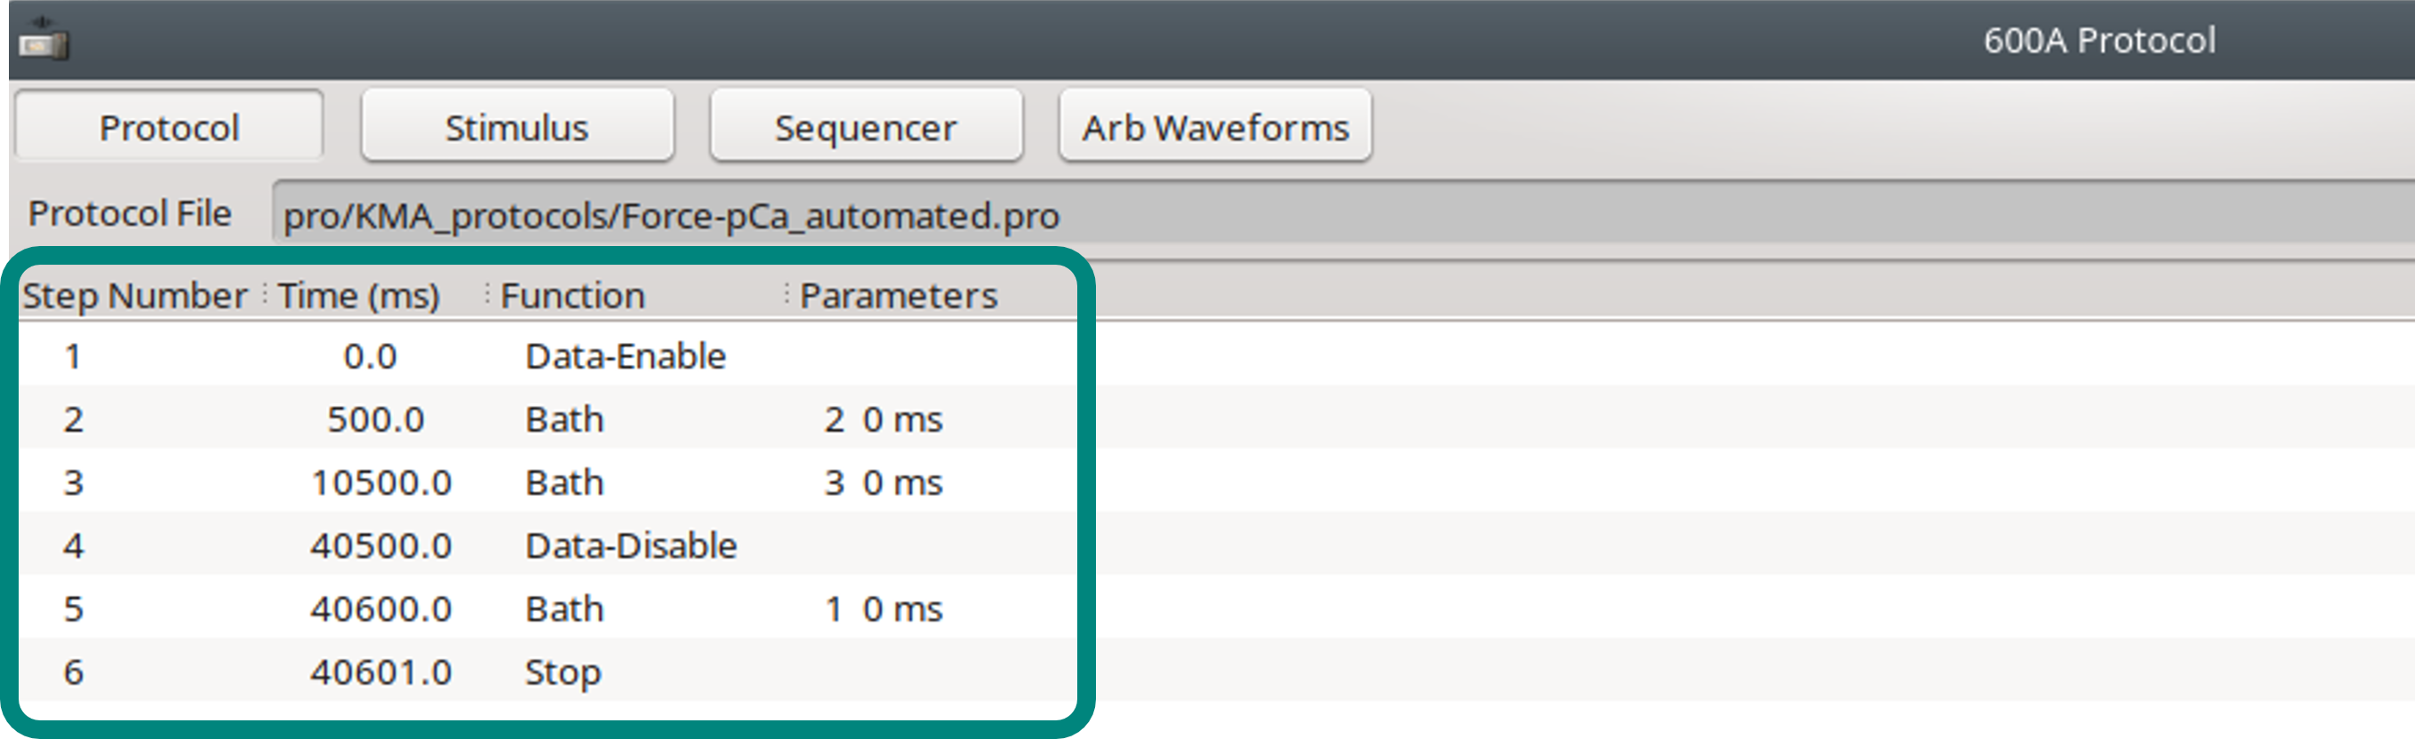Select the Bath step at 40600.0 ms
The height and width of the screenshot is (739, 2415).
point(564,608)
